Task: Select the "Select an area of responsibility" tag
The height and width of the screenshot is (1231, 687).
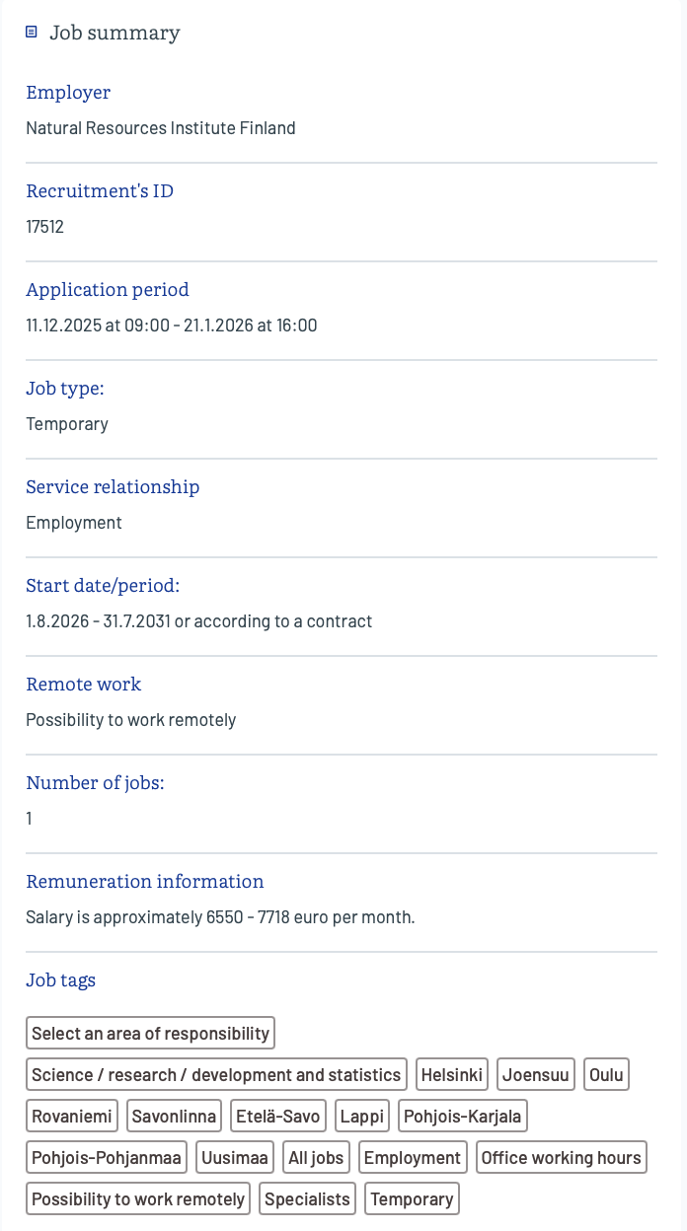Action: pos(150,1034)
